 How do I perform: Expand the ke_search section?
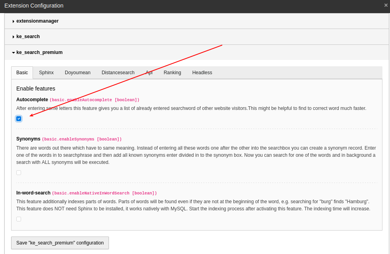coord(28,37)
